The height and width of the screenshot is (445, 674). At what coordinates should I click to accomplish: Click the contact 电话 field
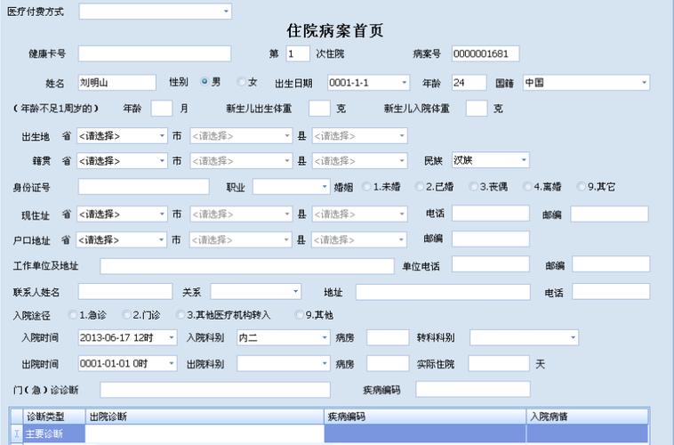coord(611,291)
